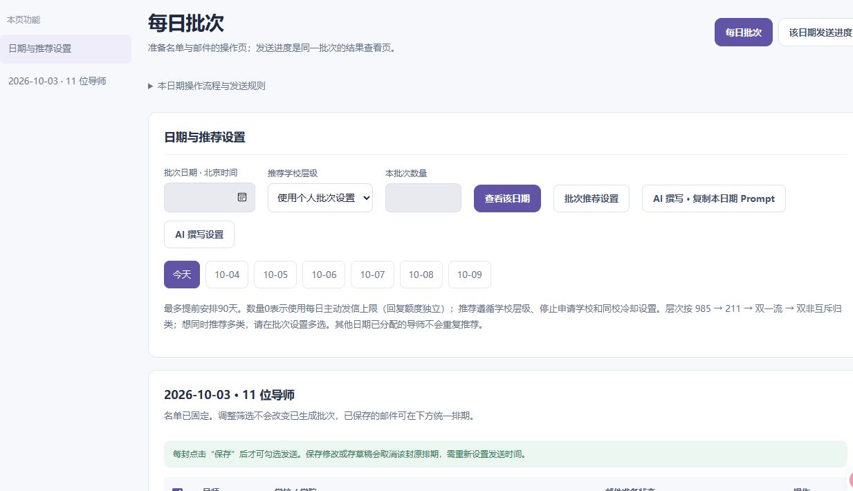Select the 10-04 date chip
The width and height of the screenshot is (853, 491).
click(x=227, y=275)
